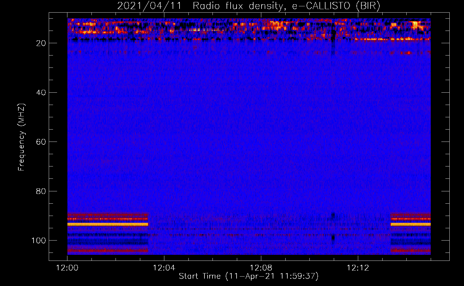Click the '40' frequency tick label
The height and width of the screenshot is (286, 464).
click(41, 93)
